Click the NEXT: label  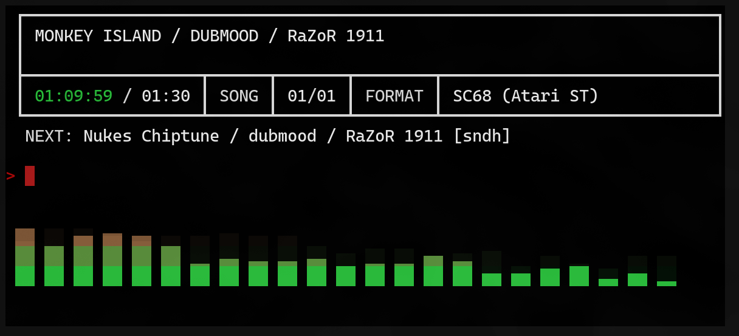coord(49,136)
